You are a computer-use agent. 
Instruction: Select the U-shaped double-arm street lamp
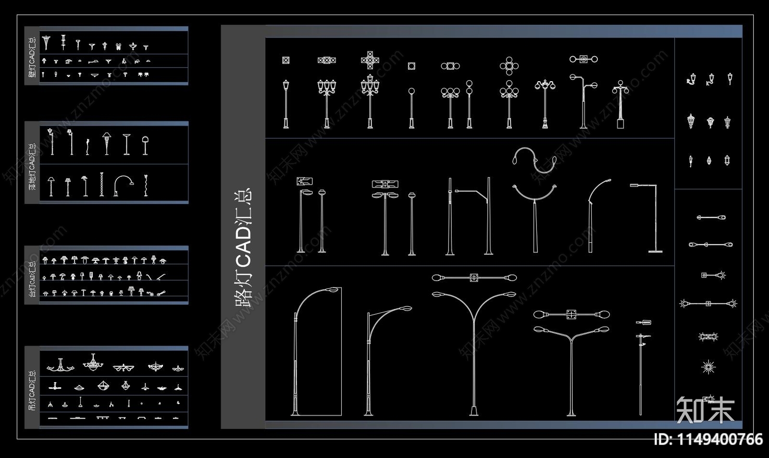535,218
